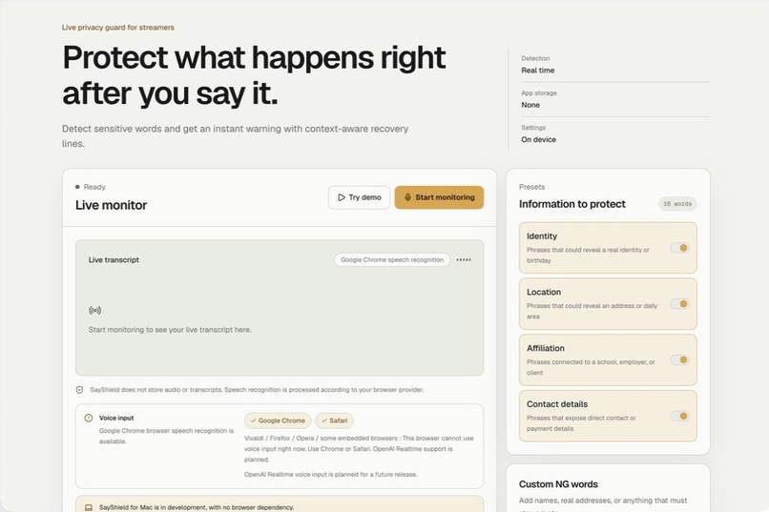Click the Ready status indicator
This screenshot has height=512, width=769.
(x=91, y=187)
